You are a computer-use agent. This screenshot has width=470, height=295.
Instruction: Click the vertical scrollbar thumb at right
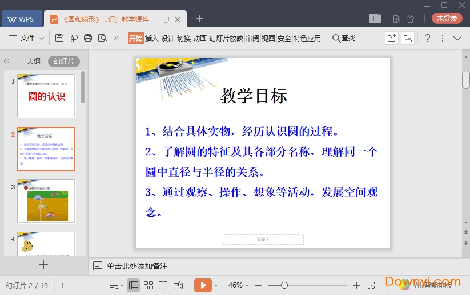466,80
